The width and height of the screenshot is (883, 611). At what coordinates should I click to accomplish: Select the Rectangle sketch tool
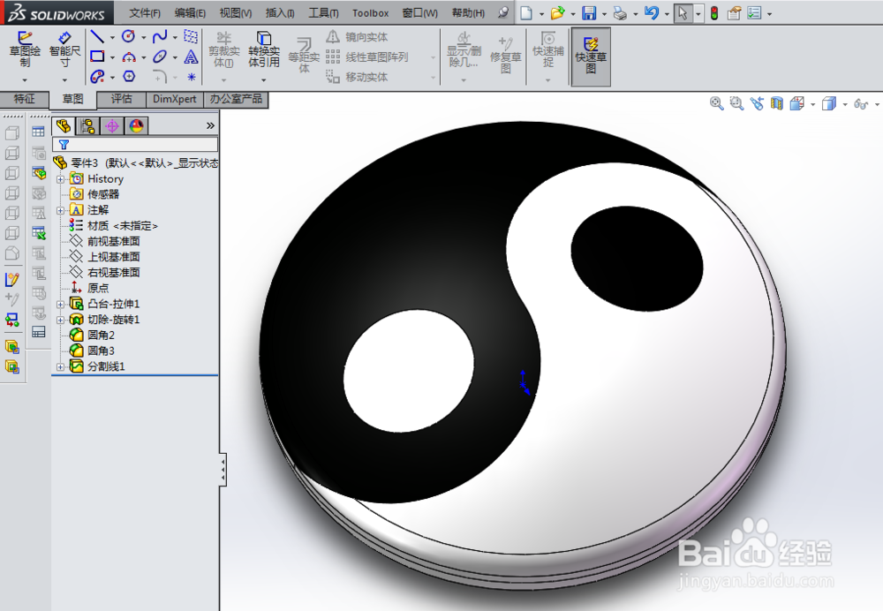97,57
